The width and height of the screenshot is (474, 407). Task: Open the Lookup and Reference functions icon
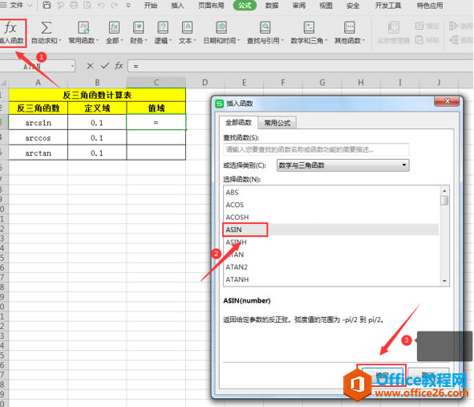[265, 27]
